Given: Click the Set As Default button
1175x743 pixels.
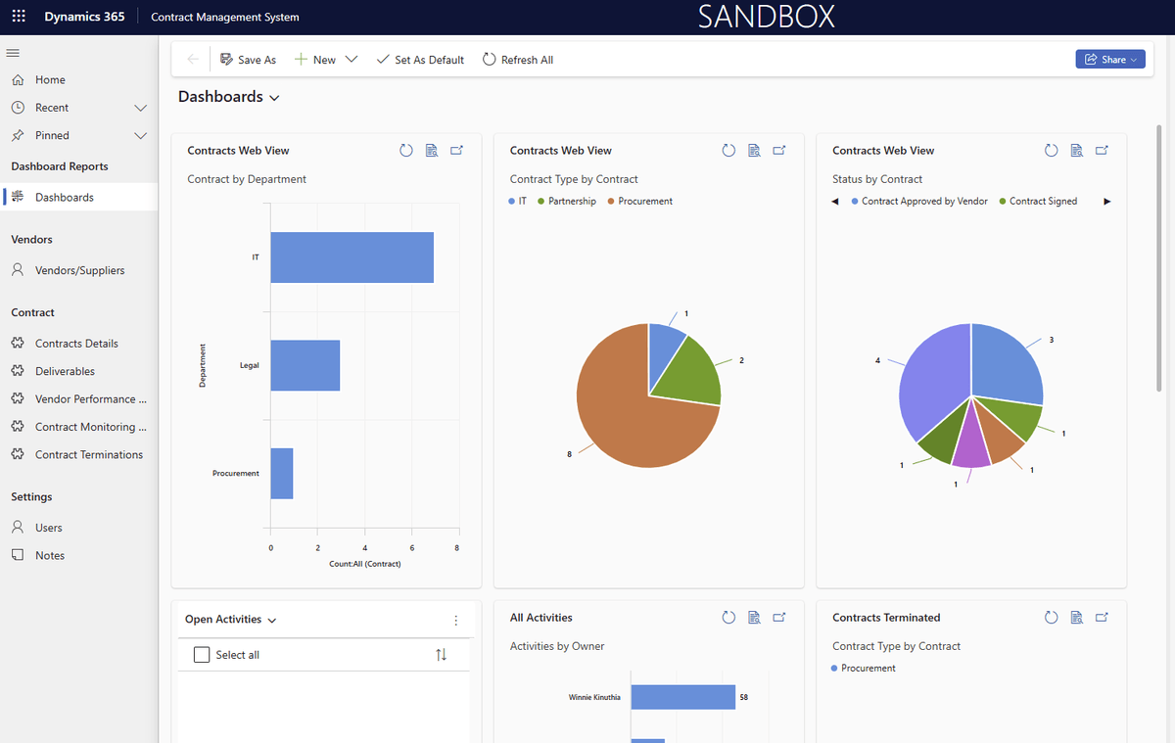Looking at the screenshot, I should 420,59.
